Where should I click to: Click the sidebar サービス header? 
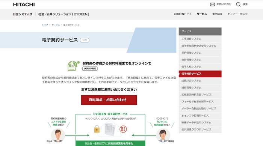coord(200,32)
